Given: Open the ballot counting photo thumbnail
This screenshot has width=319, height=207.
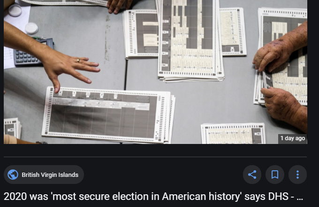Looking at the screenshot, I should 155,72.
